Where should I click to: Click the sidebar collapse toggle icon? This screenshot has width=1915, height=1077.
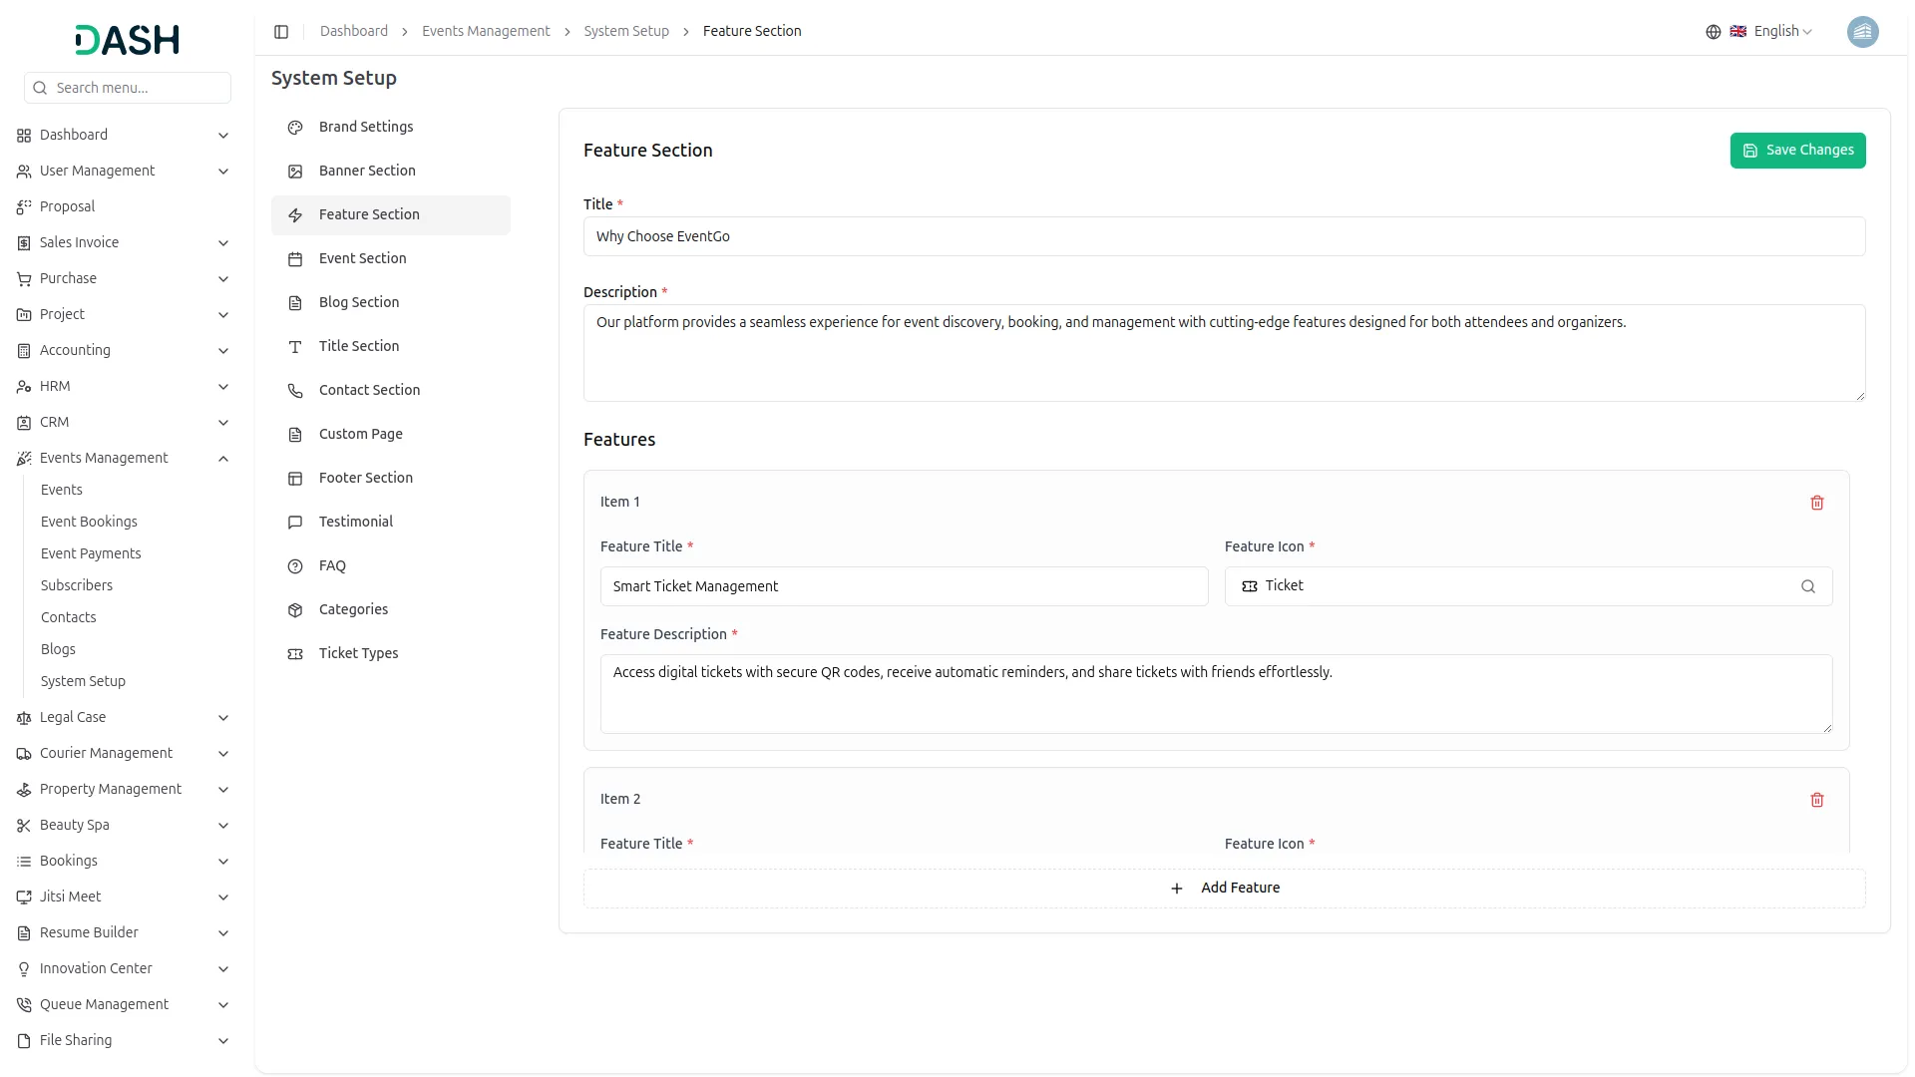281,32
